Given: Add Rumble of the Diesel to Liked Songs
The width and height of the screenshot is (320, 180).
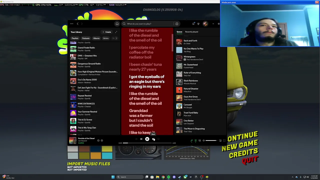Looking at the screenshot, I should (102, 140).
